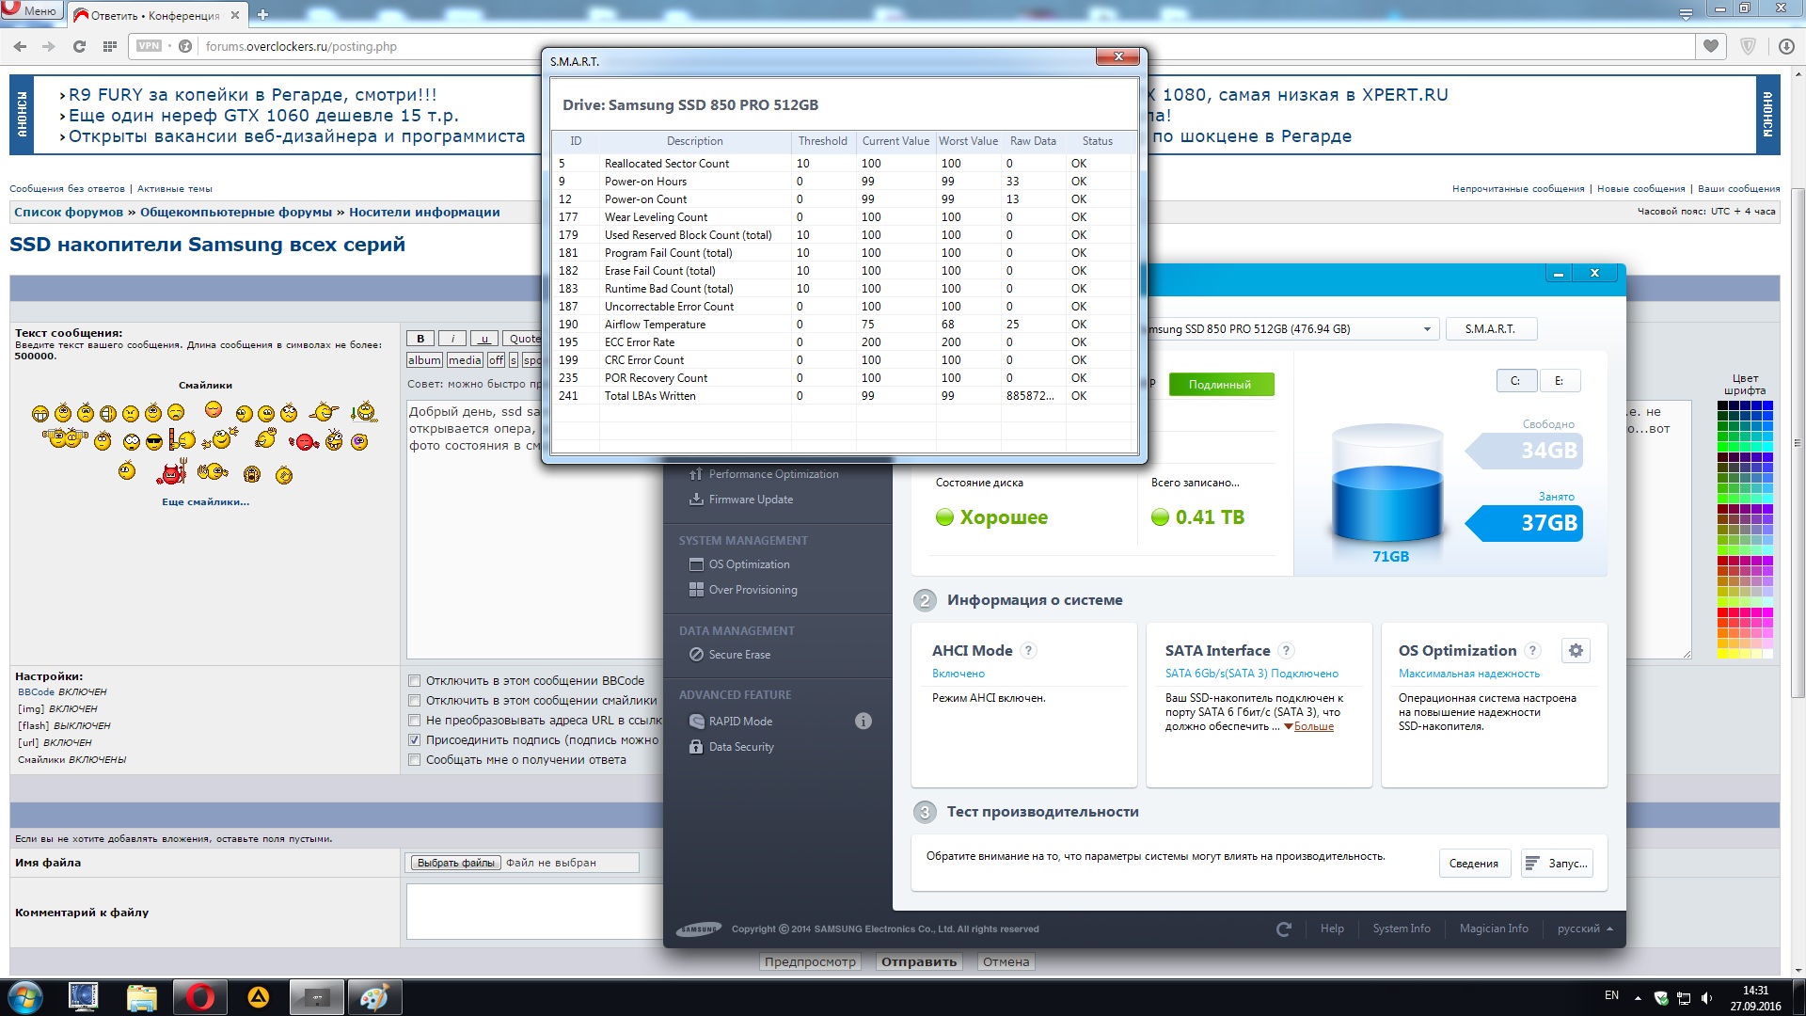Expand the SSD drive selection dropdown
Screen dimensions: 1806x1016
pos(1426,329)
